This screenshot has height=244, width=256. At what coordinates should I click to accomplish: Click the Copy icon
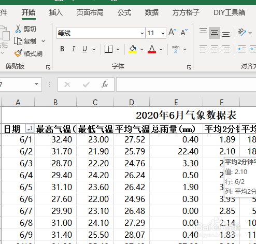click(18, 41)
